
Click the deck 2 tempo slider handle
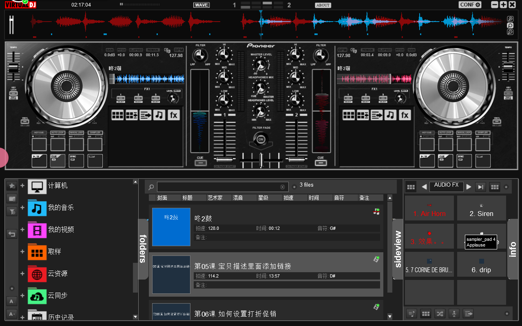(508, 68)
